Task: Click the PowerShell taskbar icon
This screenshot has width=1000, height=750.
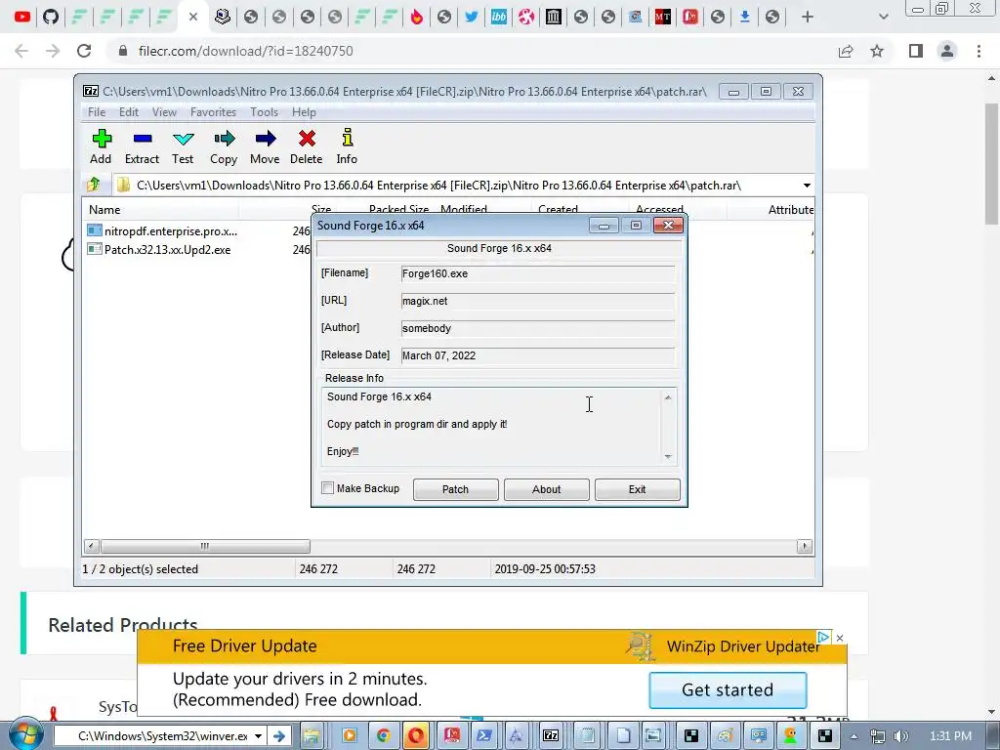Action: point(484,735)
